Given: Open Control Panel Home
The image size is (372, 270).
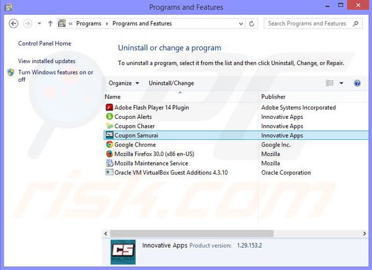Looking at the screenshot, I should (45, 43).
